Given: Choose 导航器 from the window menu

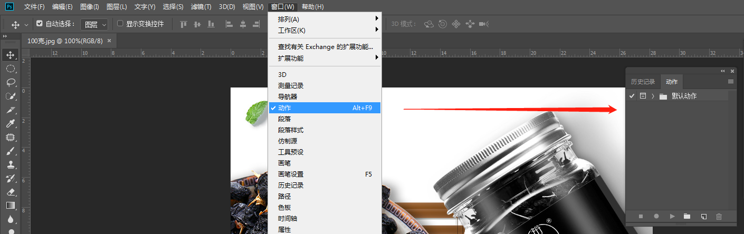Looking at the screenshot, I should [x=325, y=96].
